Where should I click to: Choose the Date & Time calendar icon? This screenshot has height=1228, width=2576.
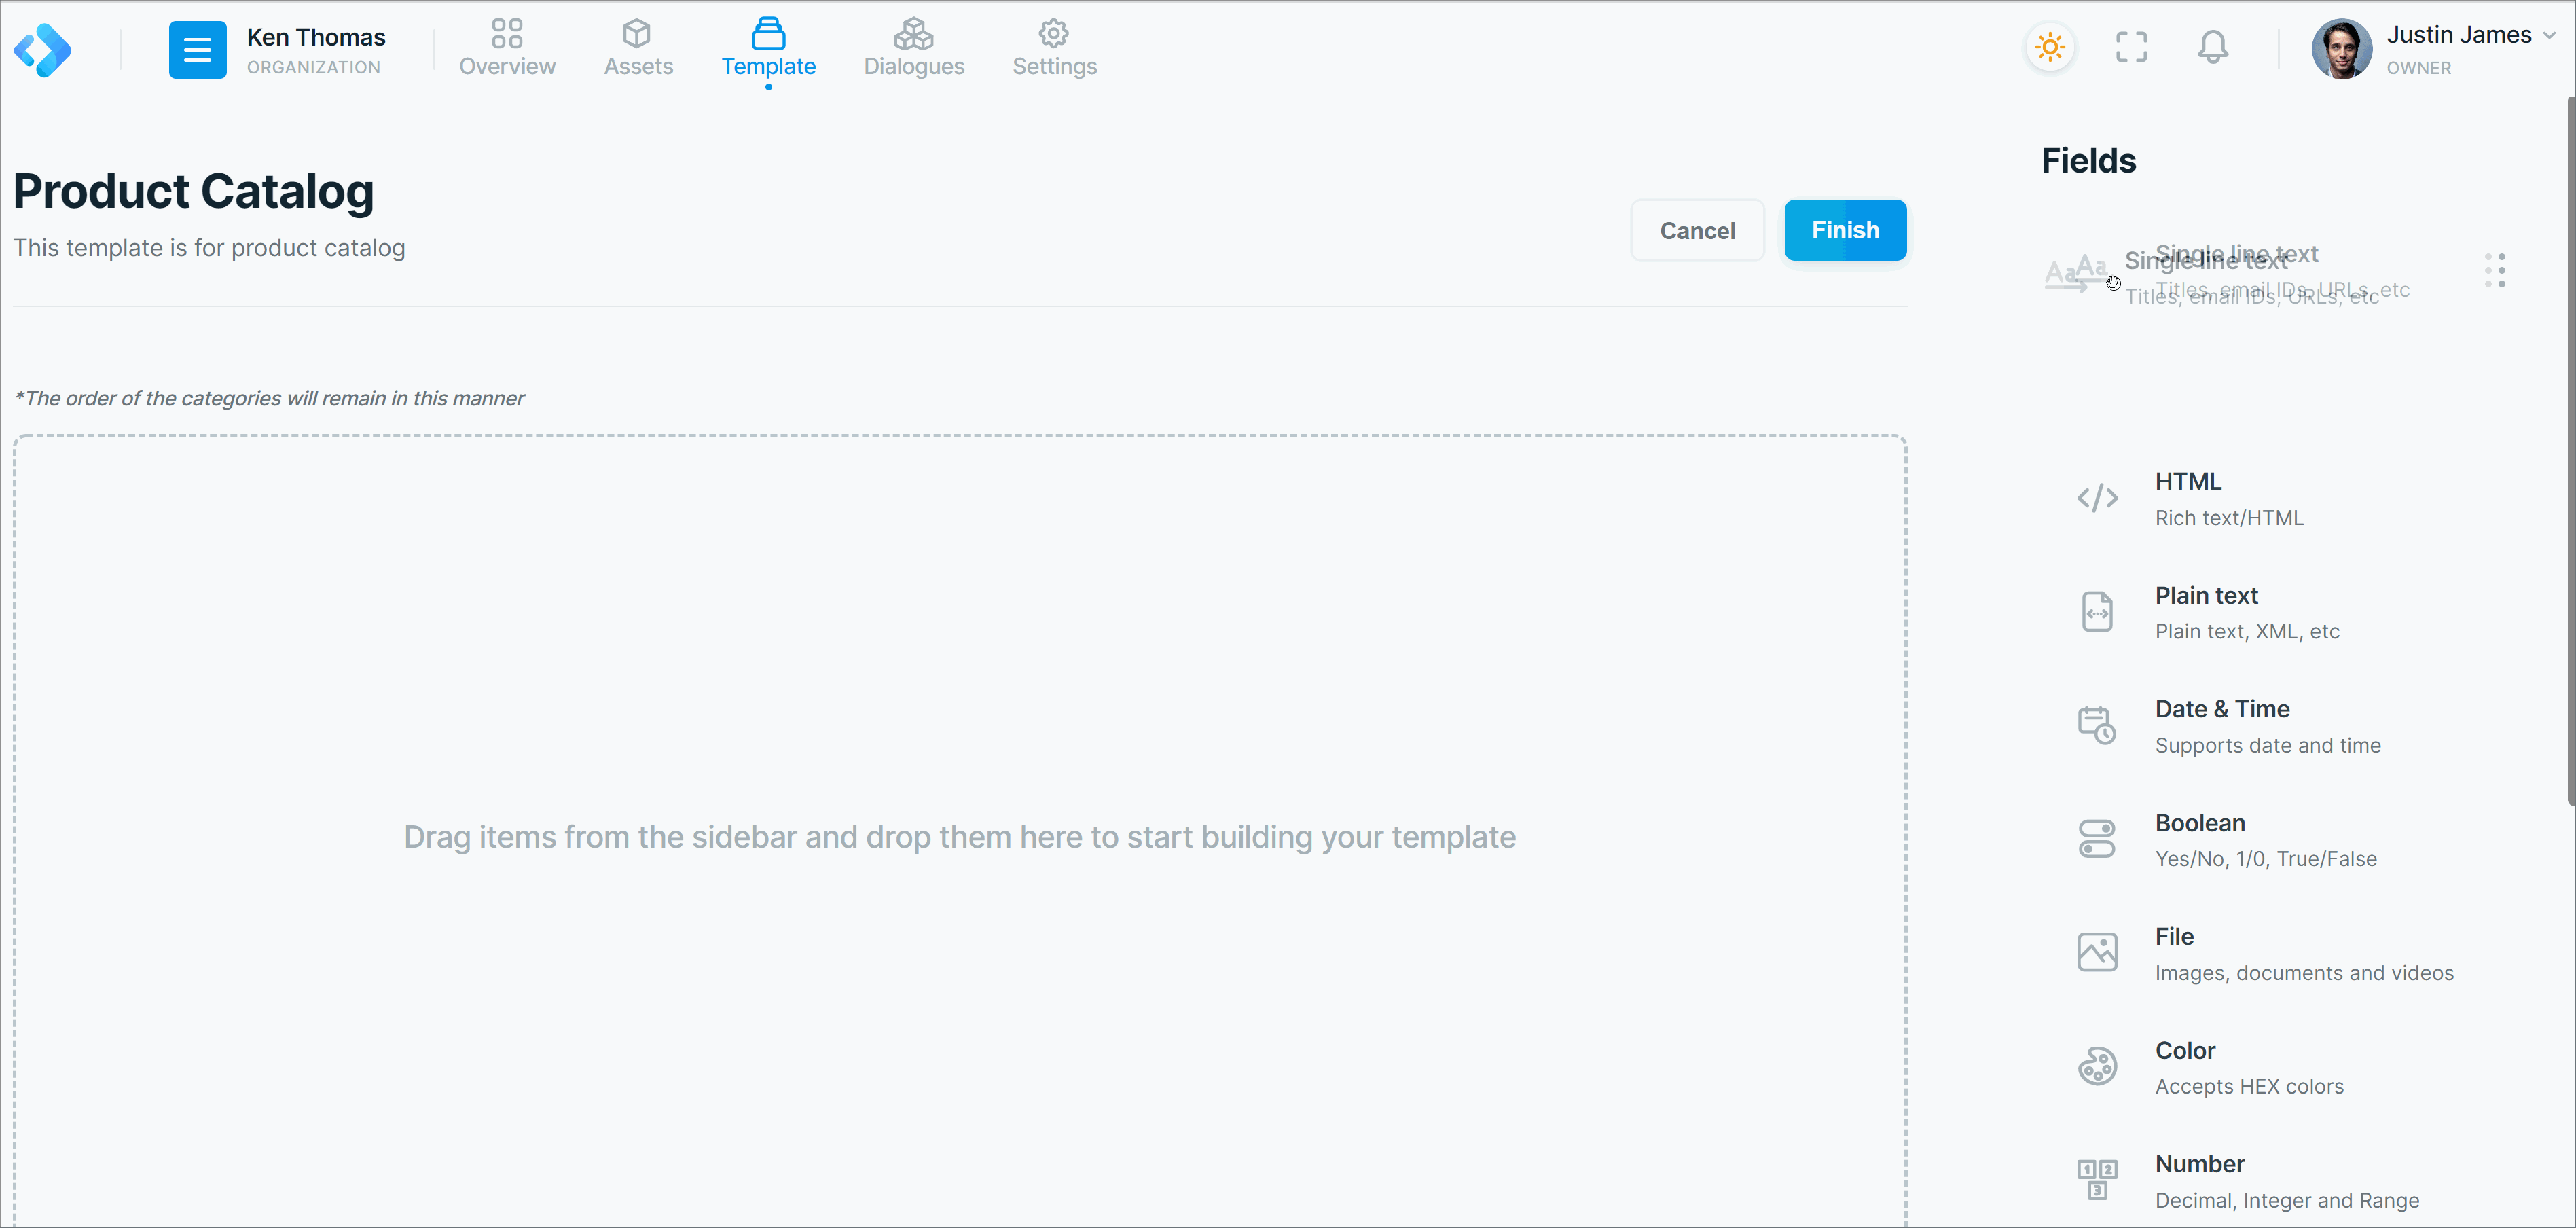click(x=2097, y=726)
